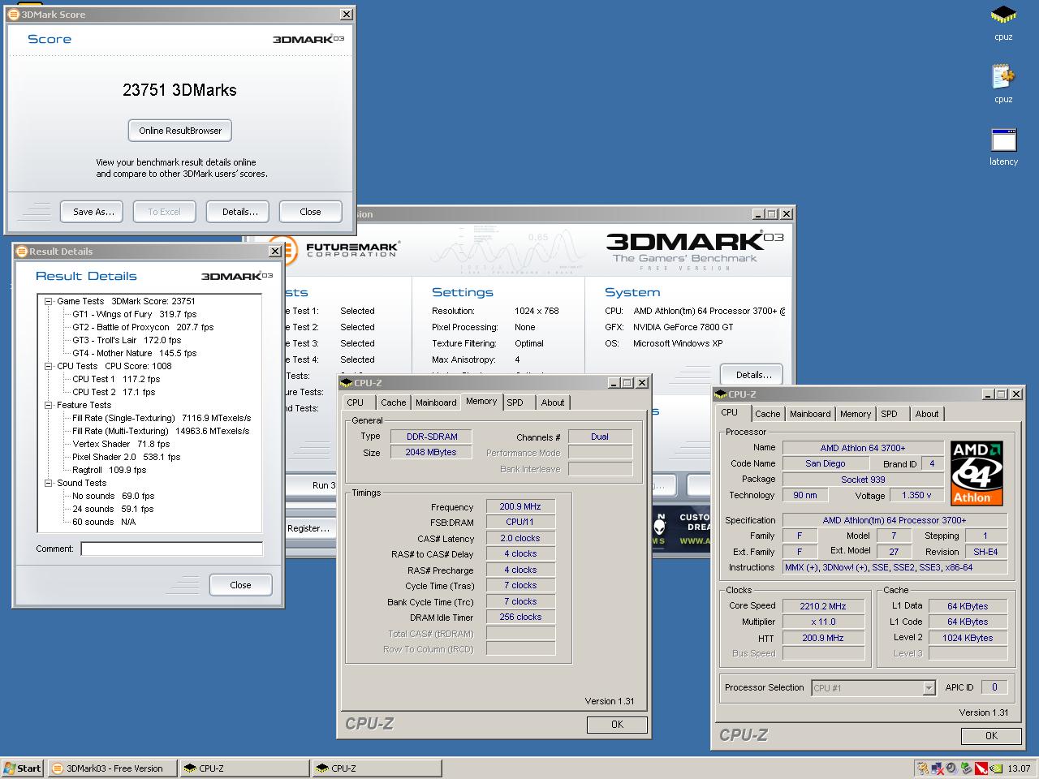Open the NVIDIA tray icon

pyautogui.click(x=996, y=768)
